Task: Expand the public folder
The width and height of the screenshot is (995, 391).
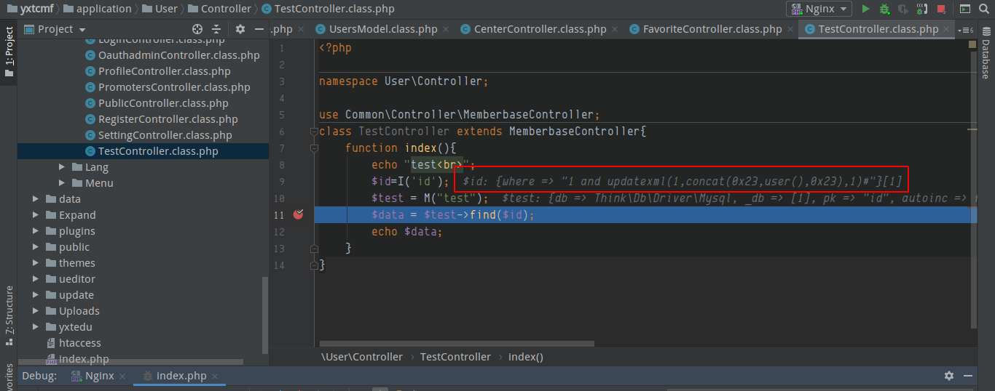Action: pyautogui.click(x=36, y=247)
